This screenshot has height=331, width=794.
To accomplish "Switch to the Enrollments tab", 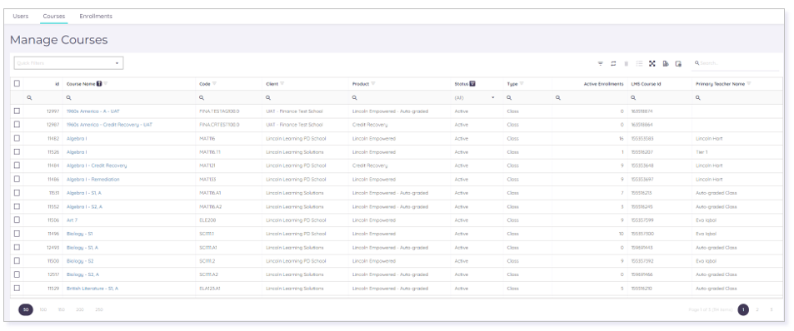I will click(x=96, y=16).
